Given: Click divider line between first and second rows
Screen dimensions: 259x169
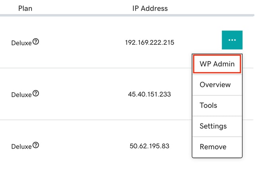Looking at the screenshot, I should tap(96, 68).
